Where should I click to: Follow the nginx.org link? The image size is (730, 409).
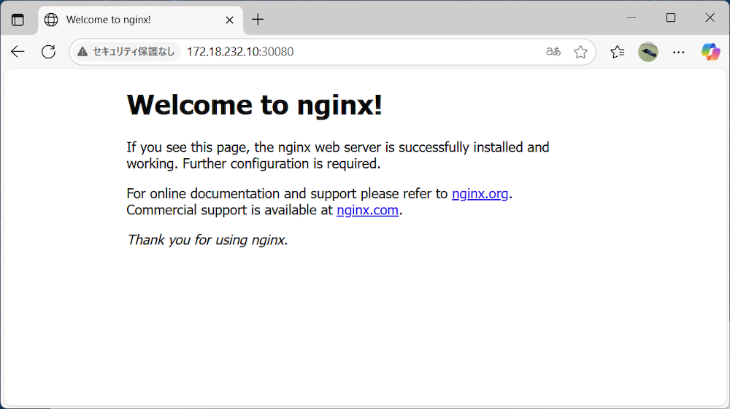(x=480, y=193)
